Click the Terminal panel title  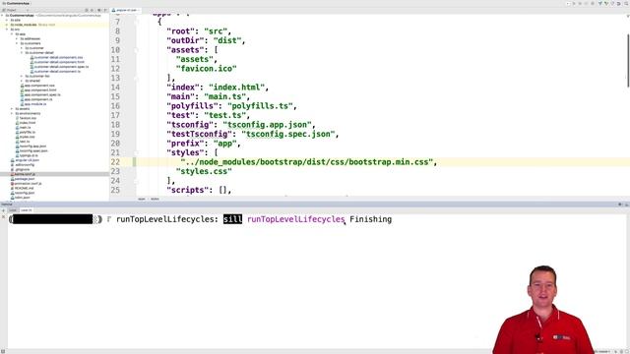(7, 205)
